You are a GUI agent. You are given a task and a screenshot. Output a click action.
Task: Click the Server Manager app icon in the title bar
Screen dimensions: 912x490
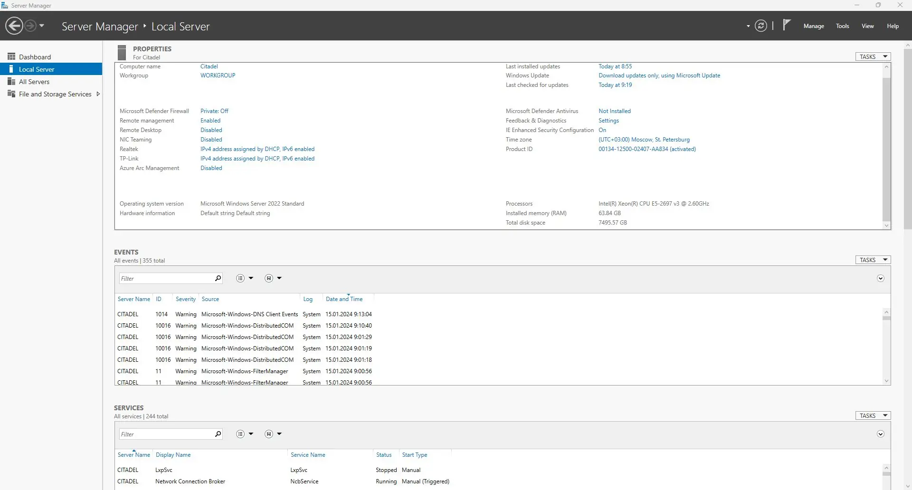(5, 5)
